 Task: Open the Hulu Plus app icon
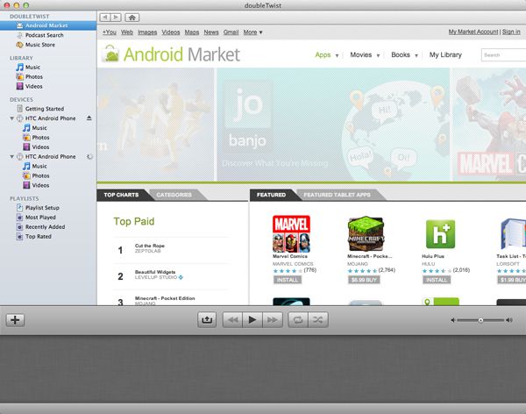pos(442,235)
